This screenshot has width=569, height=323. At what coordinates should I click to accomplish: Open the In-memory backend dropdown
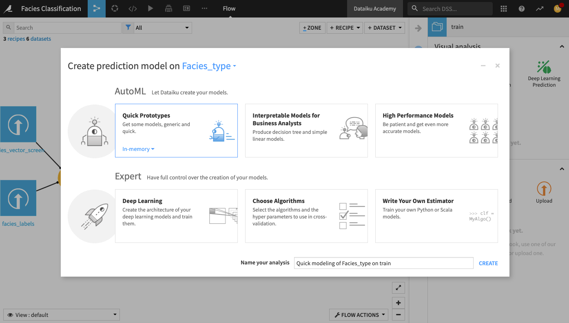[x=138, y=149]
